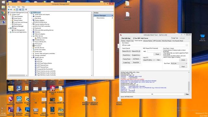Toggle the Auto Loader checkbox
208x117 pixels.
tap(123, 45)
